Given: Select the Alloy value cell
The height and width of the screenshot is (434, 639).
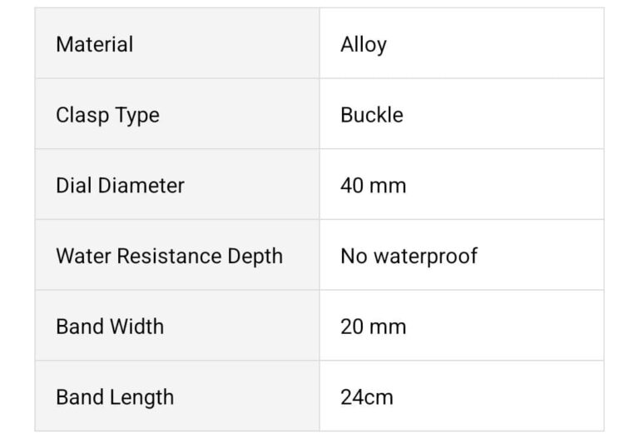Looking at the screenshot, I should point(364,44).
